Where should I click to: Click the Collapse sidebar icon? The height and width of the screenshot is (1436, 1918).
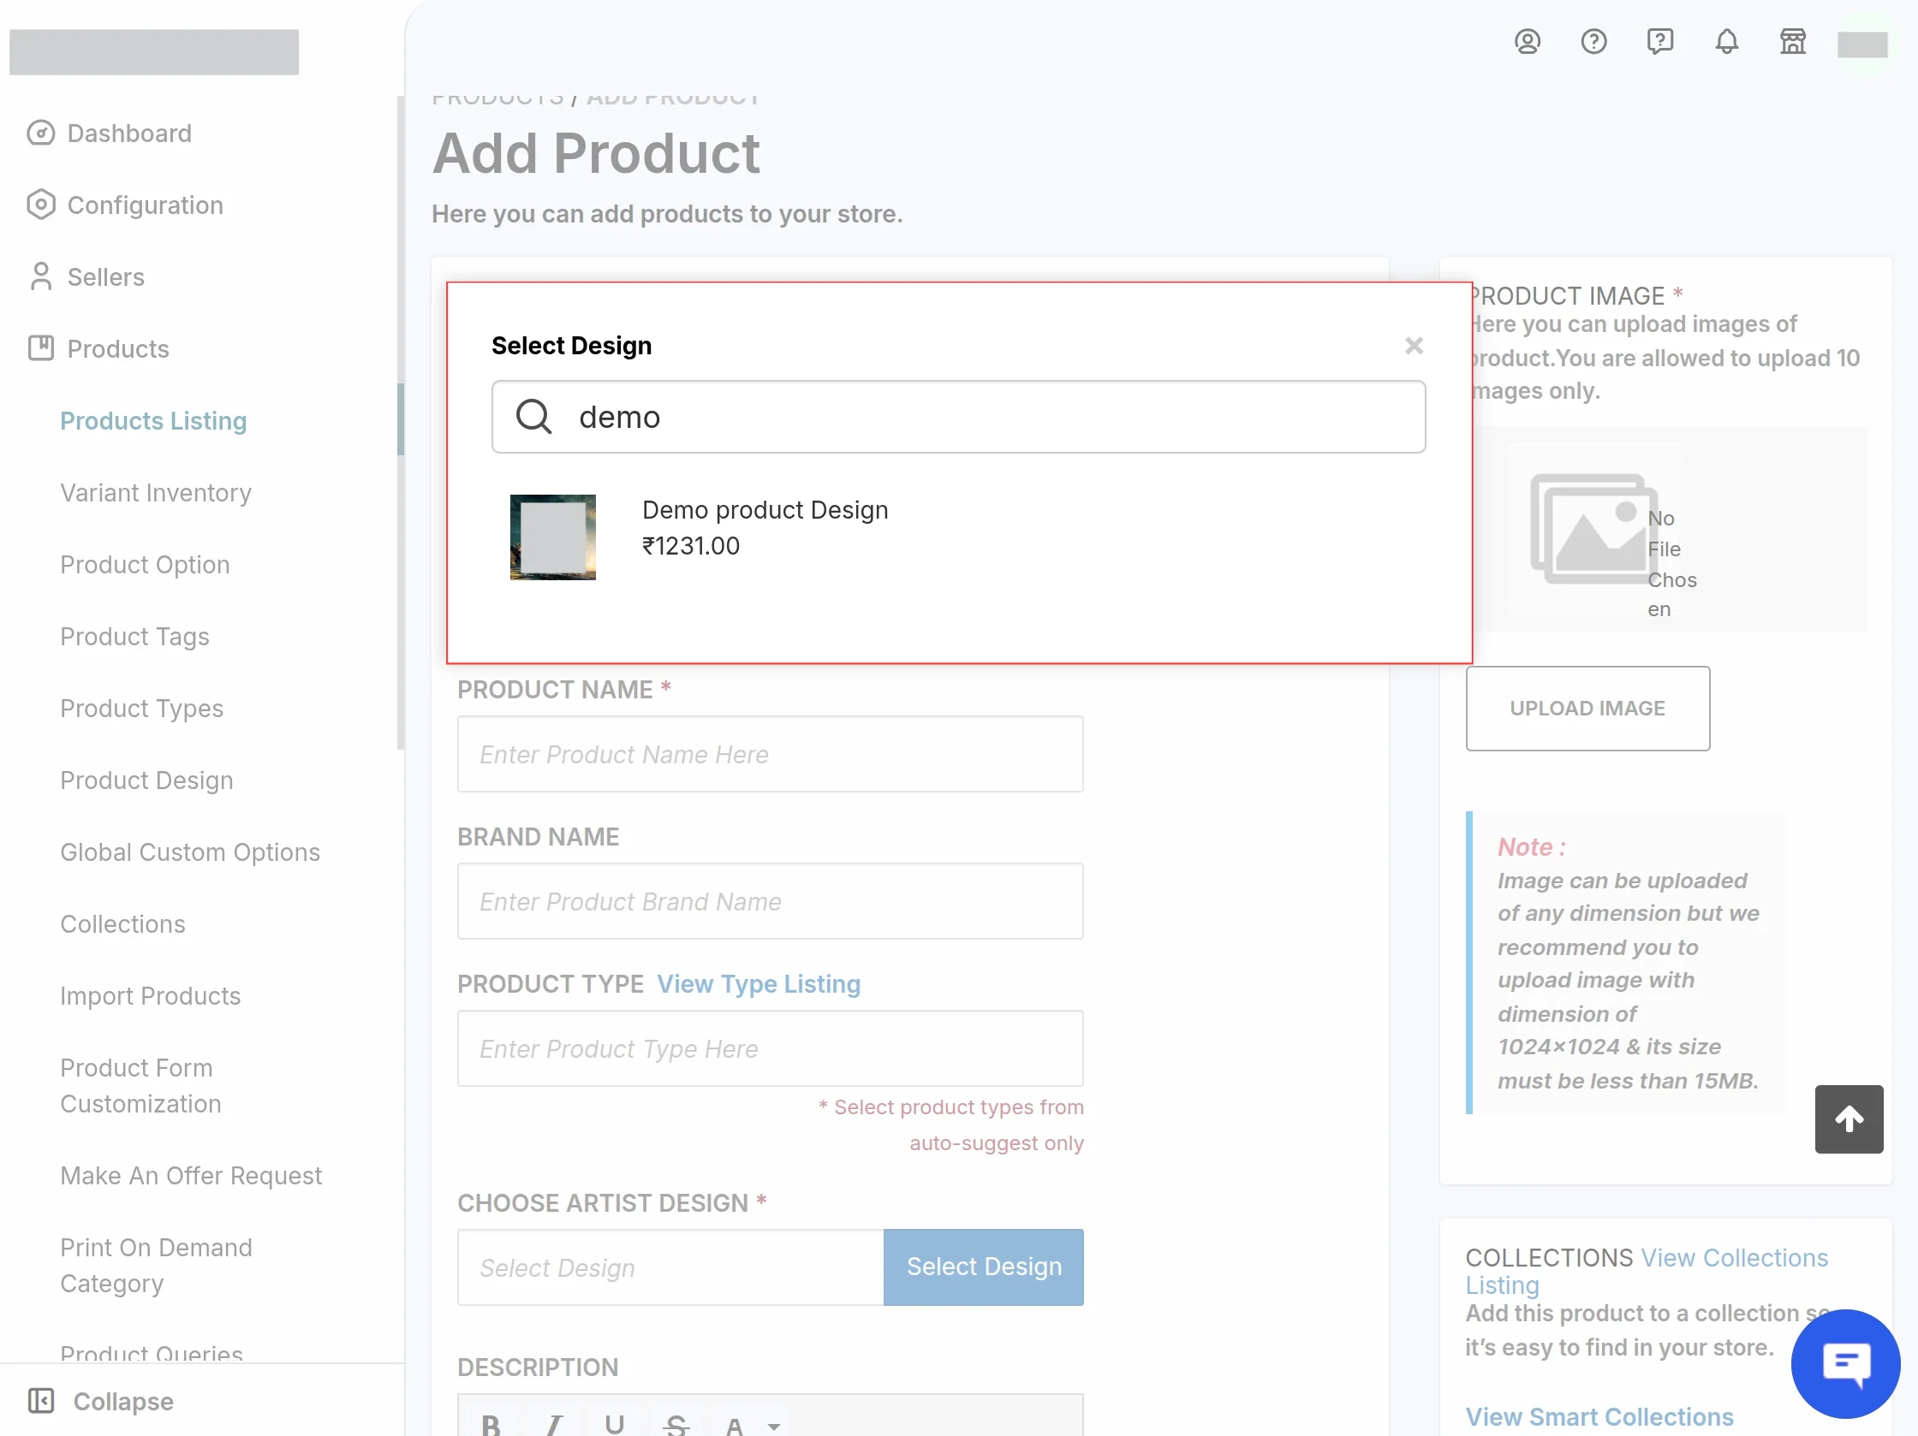pyautogui.click(x=41, y=1400)
